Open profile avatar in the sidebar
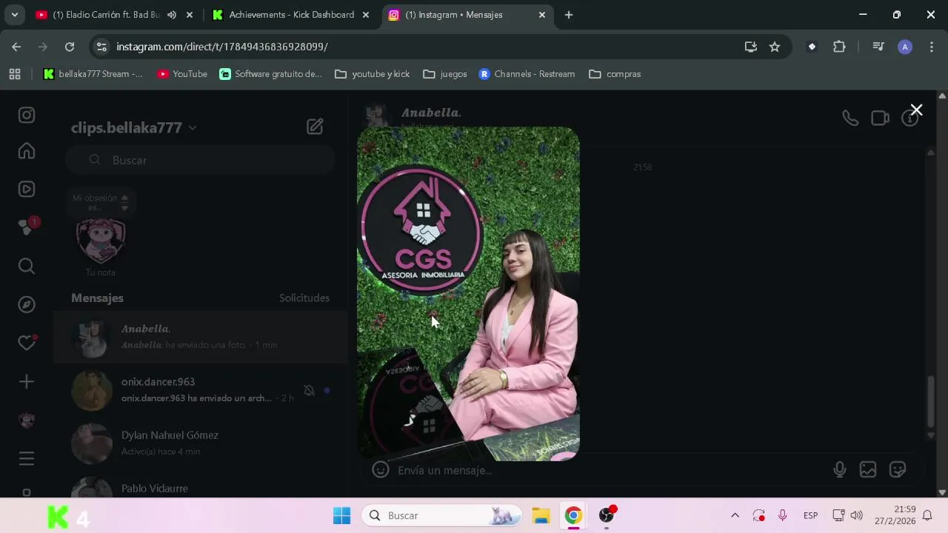Viewport: 948px width, 533px height. pyautogui.click(x=27, y=420)
